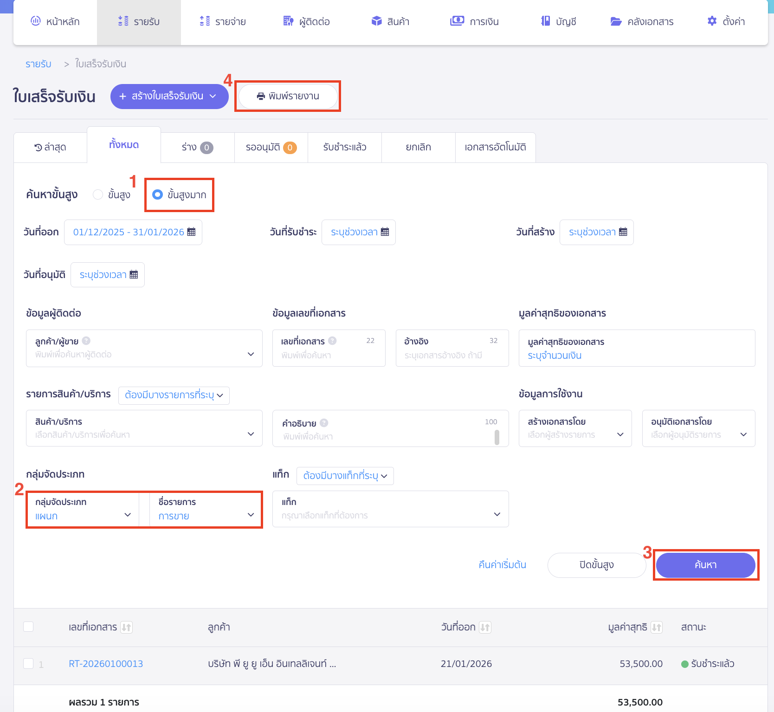Screen dimensions: 774x712
Task: Click the คำอธิบาย field scrollbar
Action: tap(497, 437)
